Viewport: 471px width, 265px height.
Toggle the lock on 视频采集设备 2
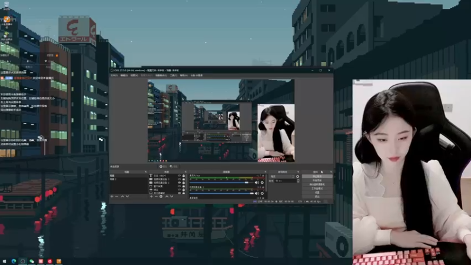184,183
